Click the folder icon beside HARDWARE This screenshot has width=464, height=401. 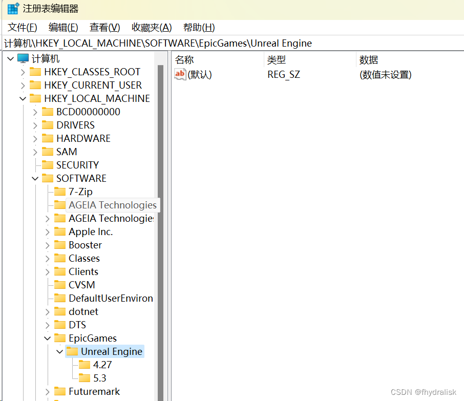tap(48, 138)
